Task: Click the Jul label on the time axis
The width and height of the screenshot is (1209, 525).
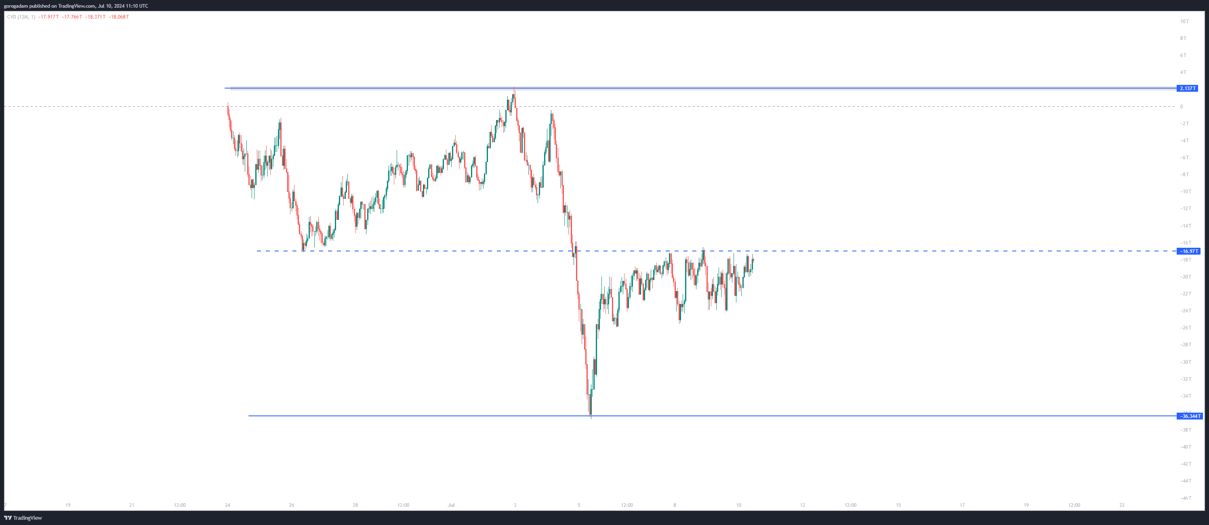Action: [451, 505]
